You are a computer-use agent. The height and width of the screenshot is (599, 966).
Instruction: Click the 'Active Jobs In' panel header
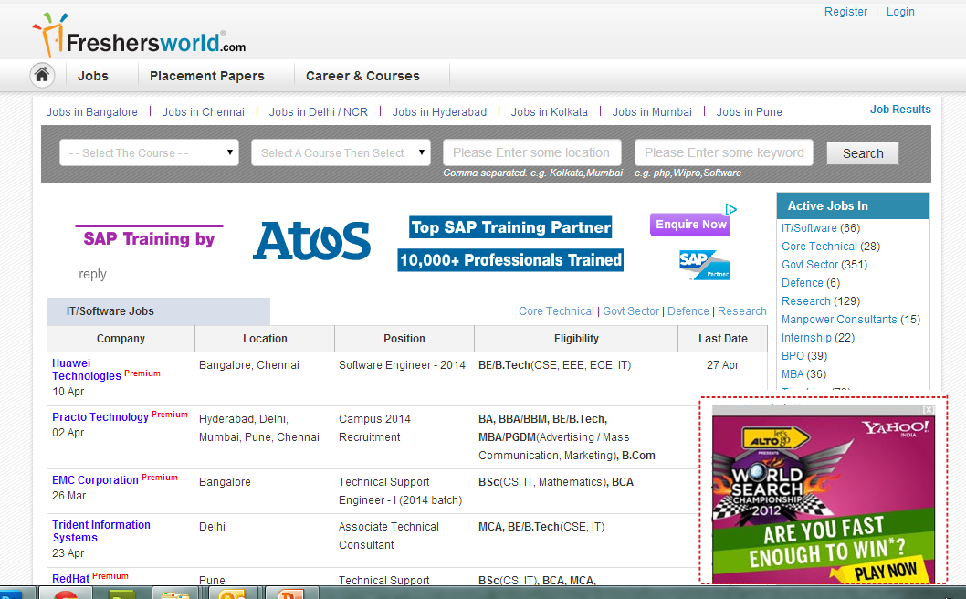point(853,205)
